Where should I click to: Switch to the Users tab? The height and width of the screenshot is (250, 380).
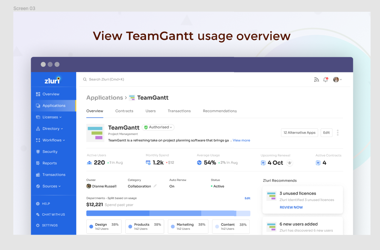[x=151, y=111]
